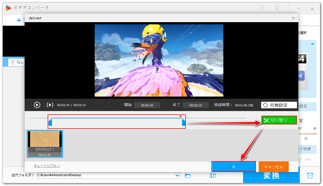The height and width of the screenshot is (186, 323).
Task: Reset trim with the 初期設定 button
Action: pyautogui.click(x=279, y=105)
